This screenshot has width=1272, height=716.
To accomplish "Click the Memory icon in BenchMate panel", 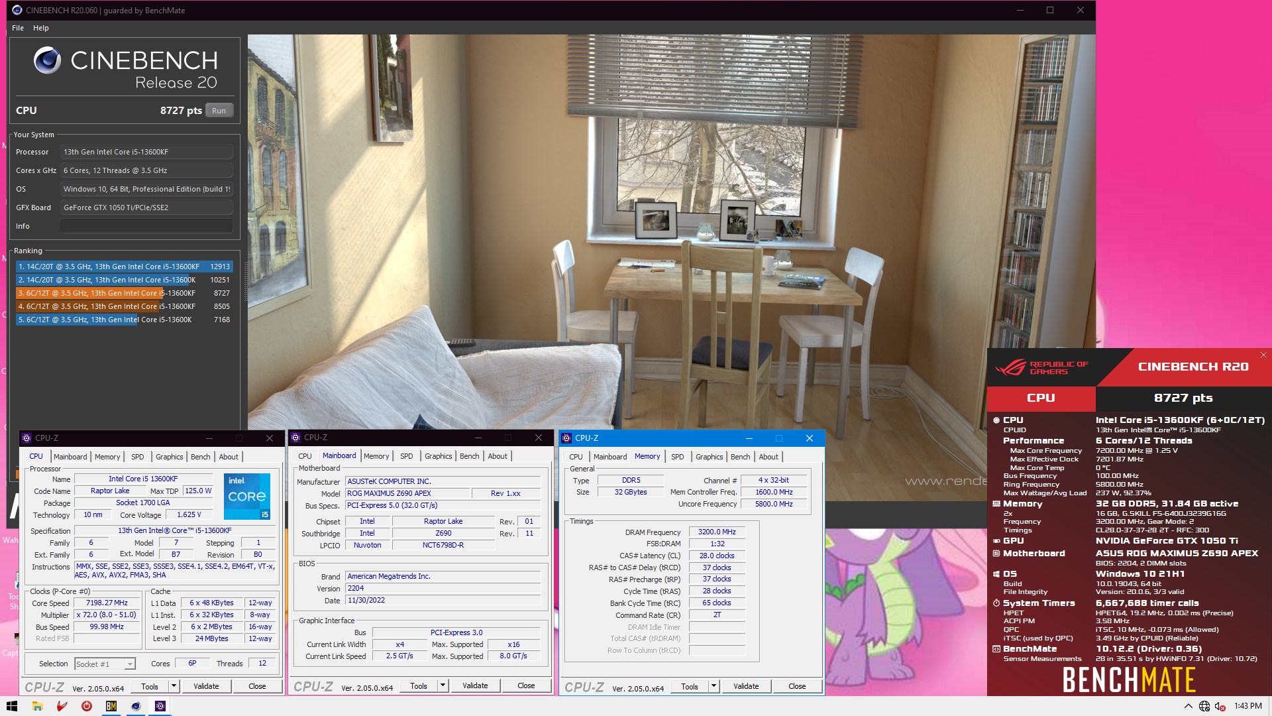I will click(996, 504).
